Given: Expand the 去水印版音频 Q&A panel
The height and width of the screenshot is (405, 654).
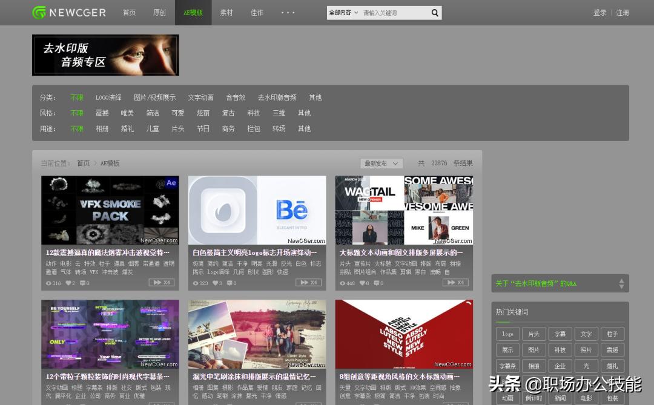Looking at the screenshot, I should (621, 283).
